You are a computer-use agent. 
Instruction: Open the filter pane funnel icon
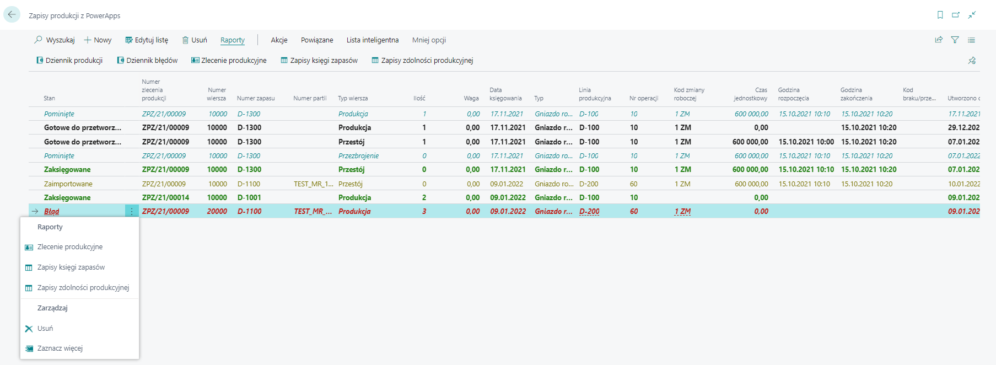coord(955,40)
